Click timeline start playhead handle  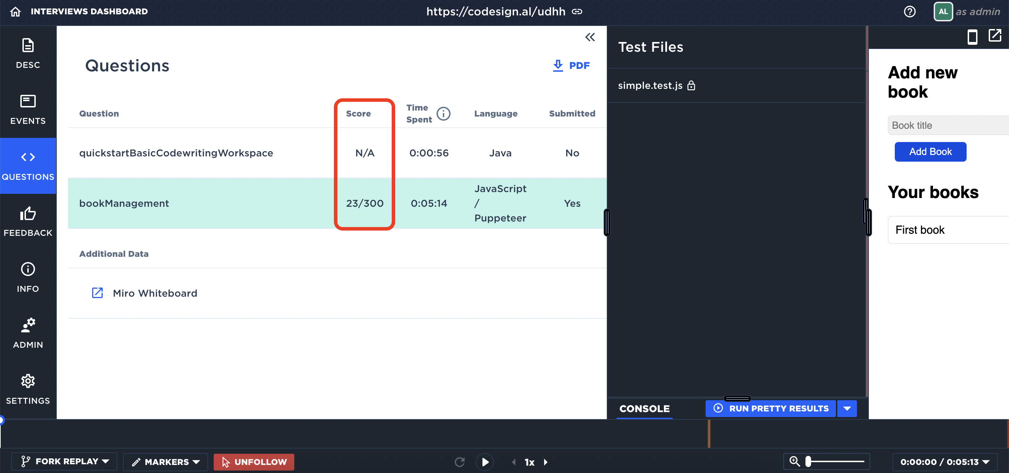(1, 420)
